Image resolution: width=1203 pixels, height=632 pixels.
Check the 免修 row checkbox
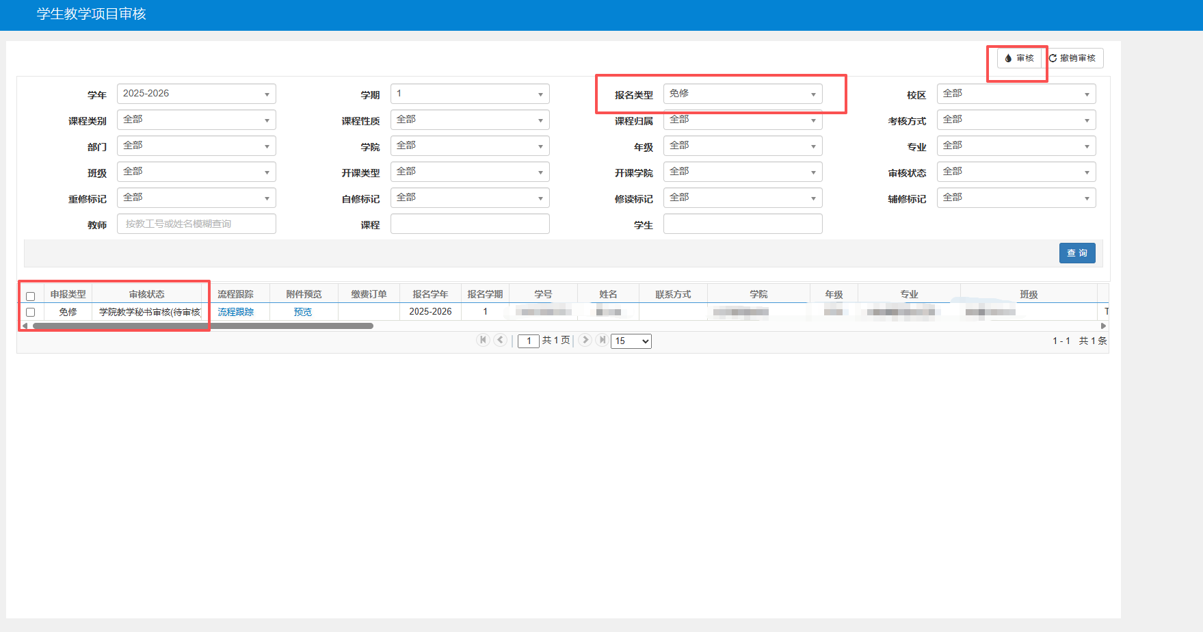[31, 312]
